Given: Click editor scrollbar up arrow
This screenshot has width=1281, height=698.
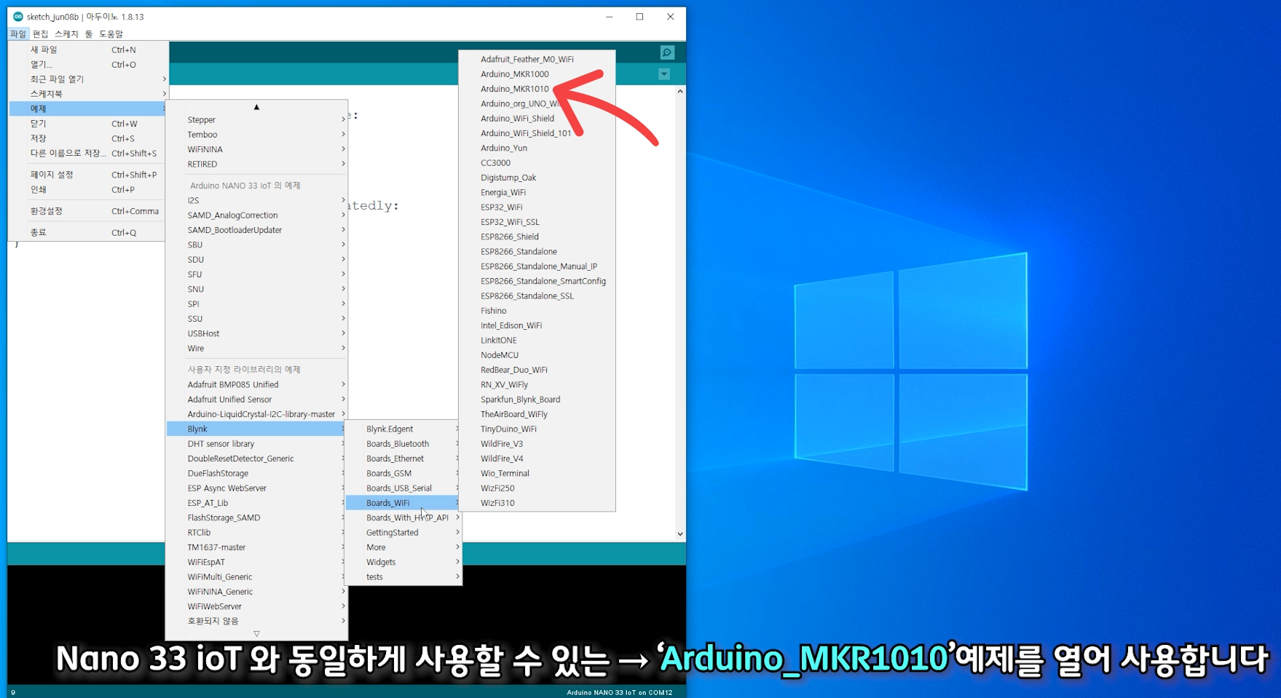Looking at the screenshot, I should point(680,92).
